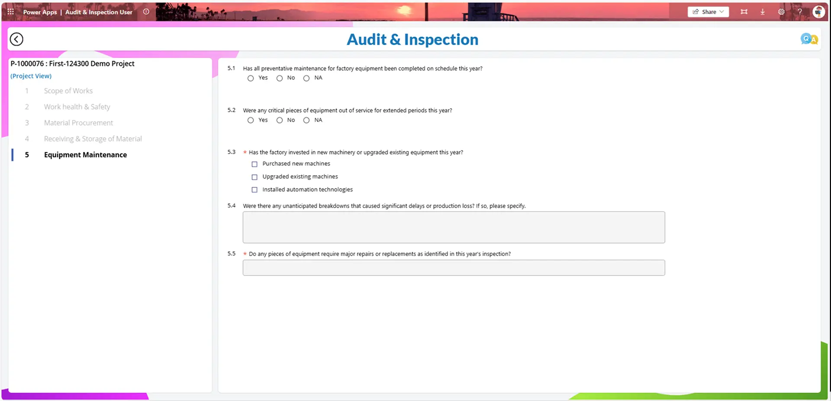Open the fit-to-screen icon in header
The image size is (831, 401).
(x=744, y=12)
